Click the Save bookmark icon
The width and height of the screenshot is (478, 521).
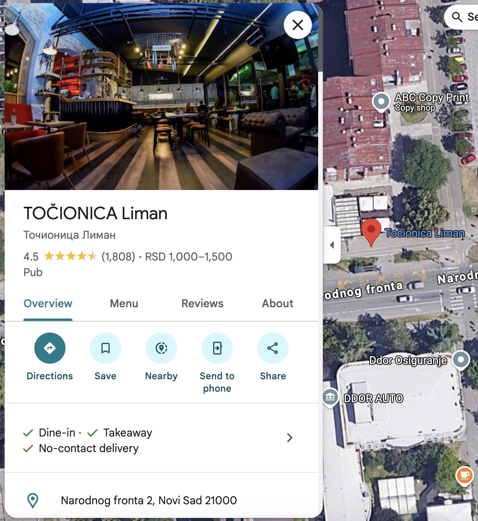coord(106,348)
